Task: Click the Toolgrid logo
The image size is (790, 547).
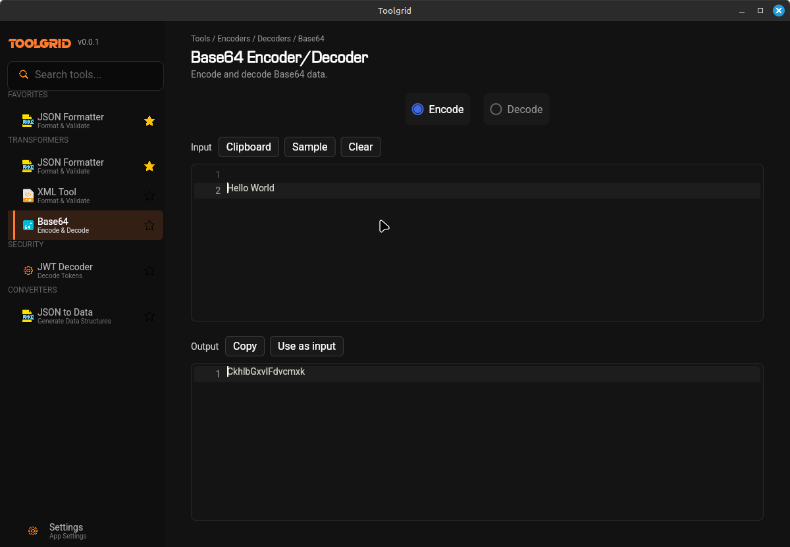Action: pyautogui.click(x=39, y=43)
